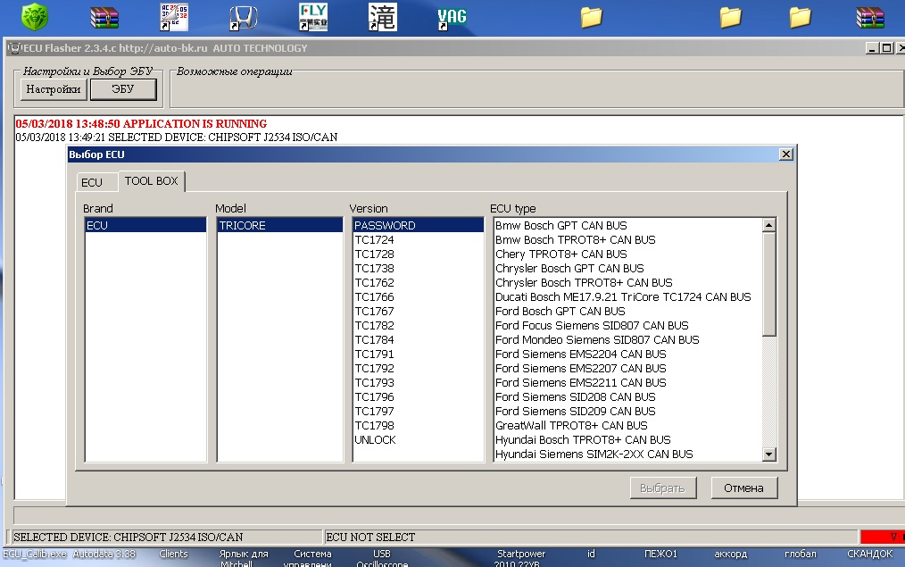Select PASSWORD in the Version list
The width and height of the screenshot is (905, 567).
419,225
